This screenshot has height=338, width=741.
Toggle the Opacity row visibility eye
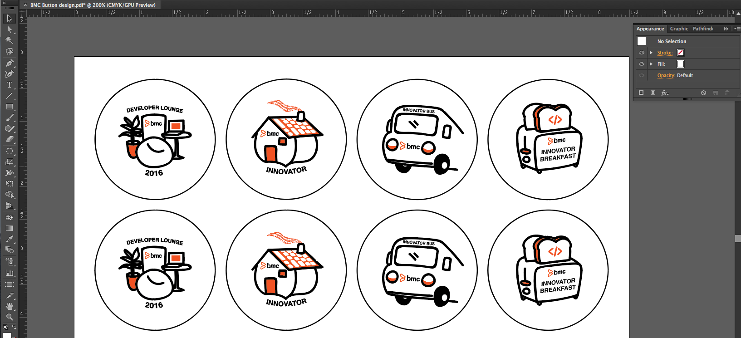pyautogui.click(x=642, y=75)
